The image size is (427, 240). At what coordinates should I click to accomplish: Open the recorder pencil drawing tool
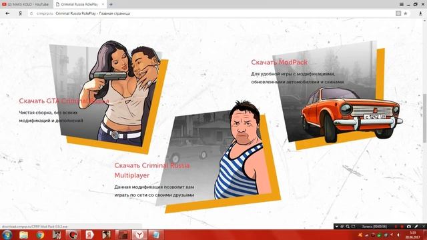pyautogui.click(x=416, y=227)
